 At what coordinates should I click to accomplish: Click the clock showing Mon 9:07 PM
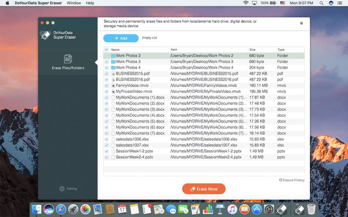(301, 3)
